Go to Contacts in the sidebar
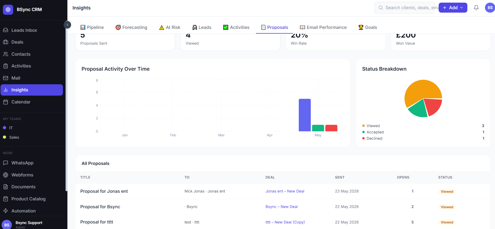The width and height of the screenshot is (495, 229). pyautogui.click(x=32, y=54)
